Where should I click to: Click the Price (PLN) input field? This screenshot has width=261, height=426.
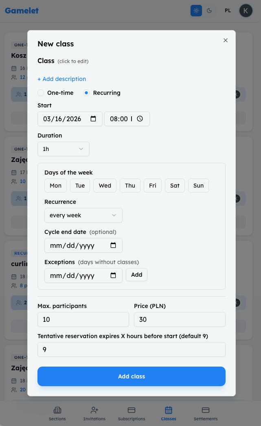(180, 319)
